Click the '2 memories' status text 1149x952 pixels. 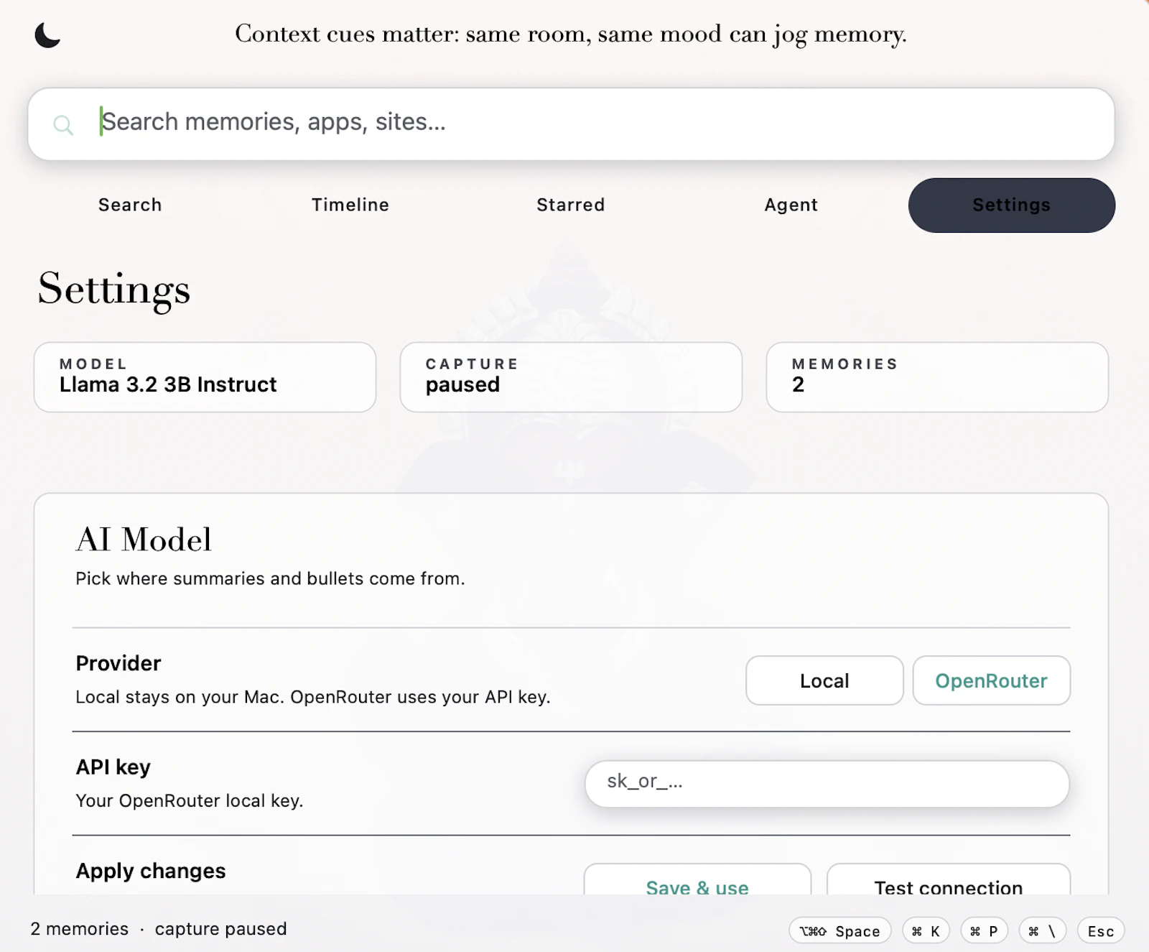(79, 929)
